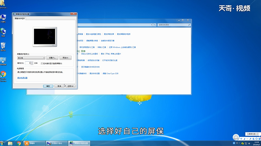This screenshot has height=146, width=261.
Task: Click 打开或关闭高对比度 link
Action: pyautogui.click(x=110, y=60)
